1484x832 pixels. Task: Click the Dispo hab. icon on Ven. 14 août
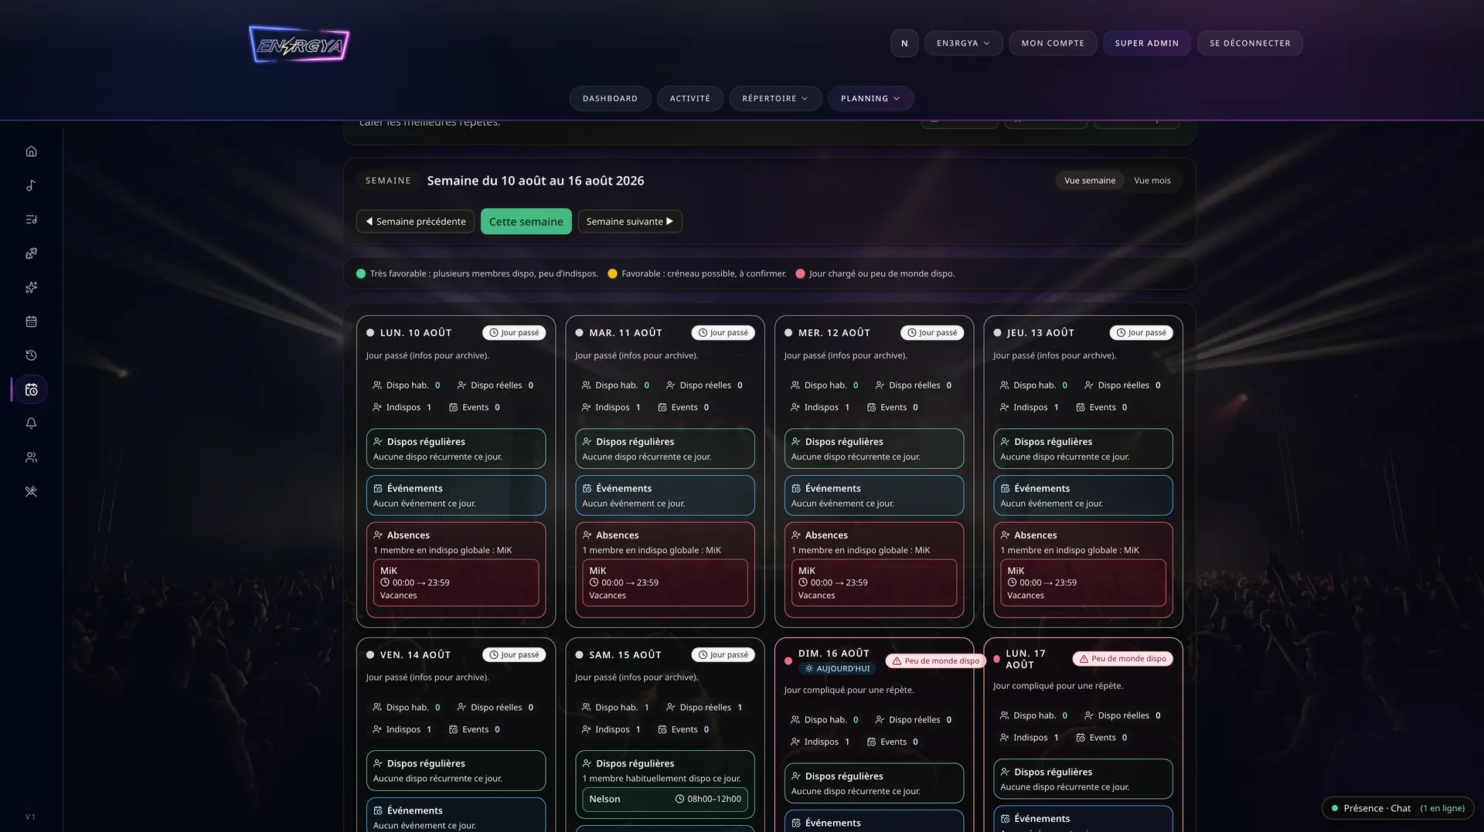377,707
